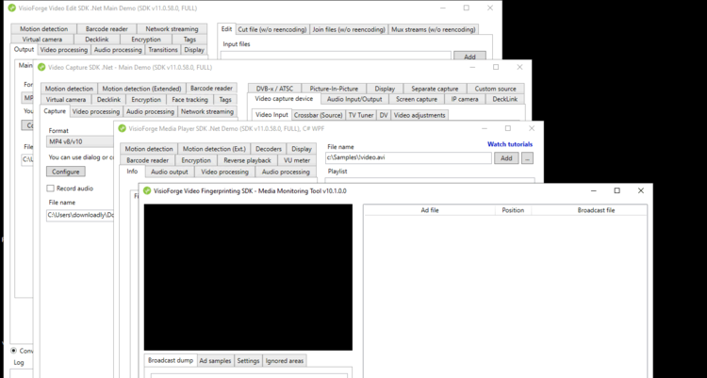Screen dimensions: 707x378
Task: Click the Video Edit SDK window's green logo icon
Action: pyautogui.click(x=11, y=8)
